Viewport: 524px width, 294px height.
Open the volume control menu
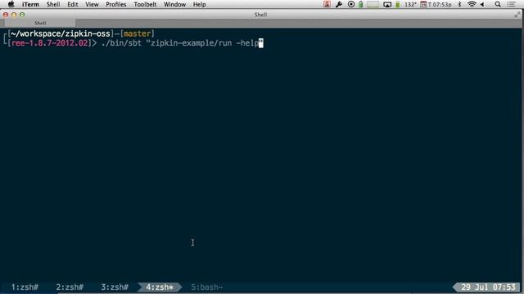[x=482, y=4]
